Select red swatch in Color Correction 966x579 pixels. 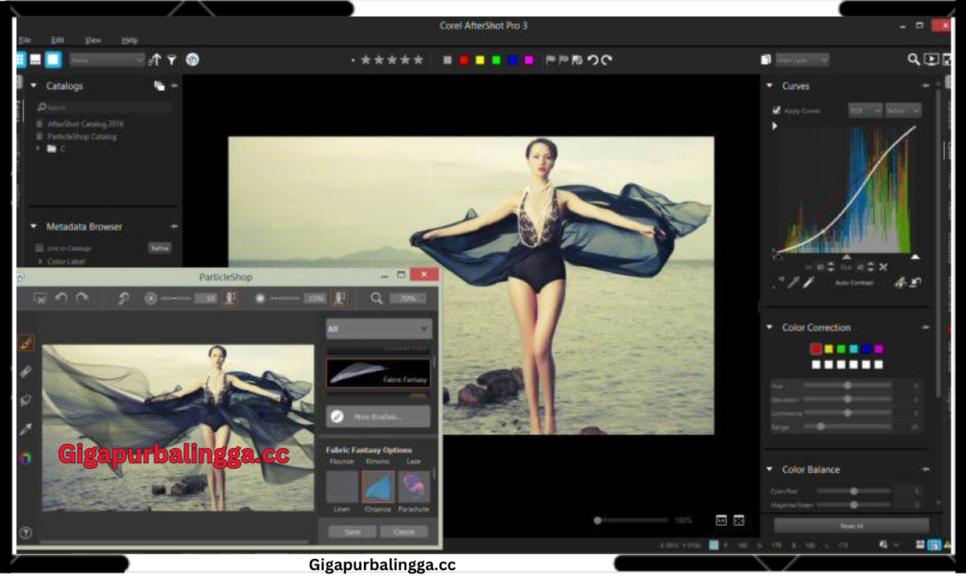coord(815,349)
